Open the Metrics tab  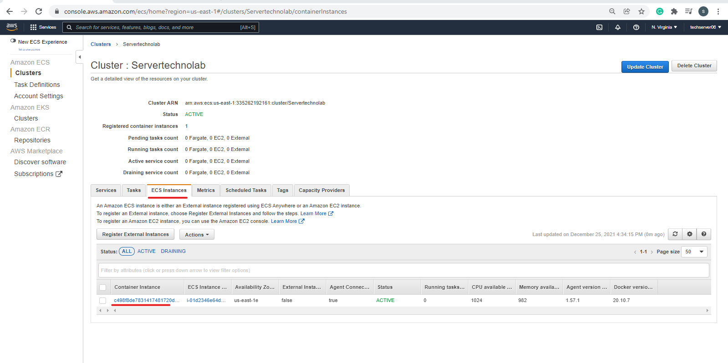coord(206,190)
